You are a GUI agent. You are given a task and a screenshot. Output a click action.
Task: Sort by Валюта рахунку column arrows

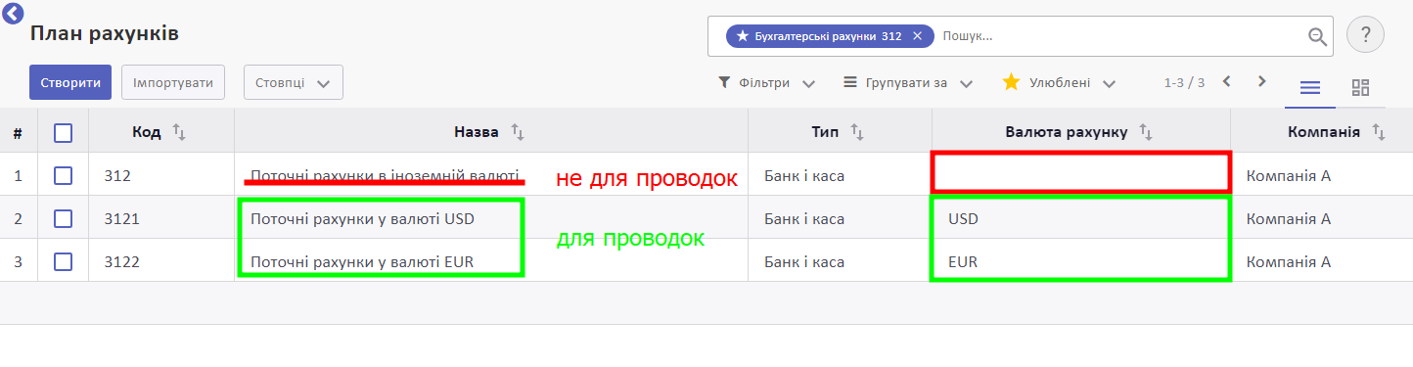pos(1144,131)
